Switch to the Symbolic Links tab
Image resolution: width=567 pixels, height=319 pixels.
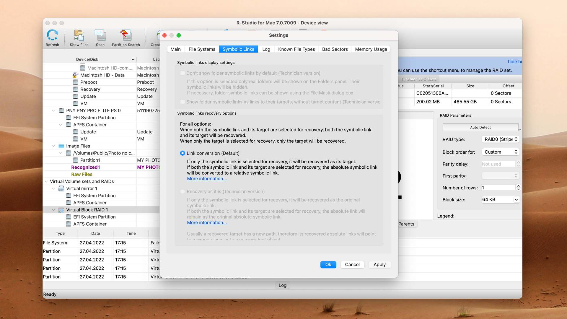point(239,49)
